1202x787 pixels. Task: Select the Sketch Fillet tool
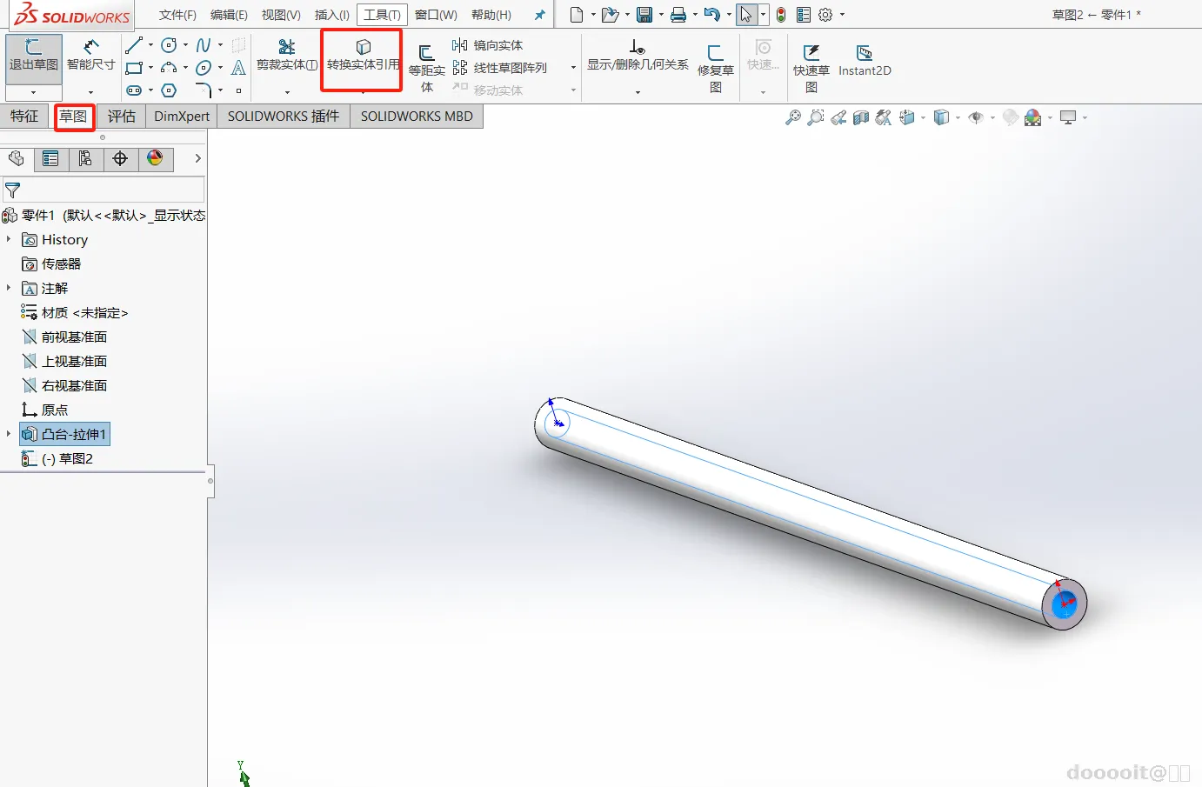(x=204, y=90)
